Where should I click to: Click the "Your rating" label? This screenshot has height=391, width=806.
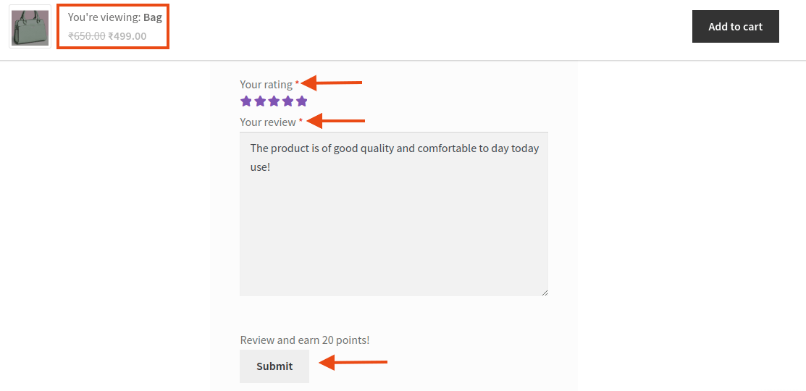tap(266, 84)
